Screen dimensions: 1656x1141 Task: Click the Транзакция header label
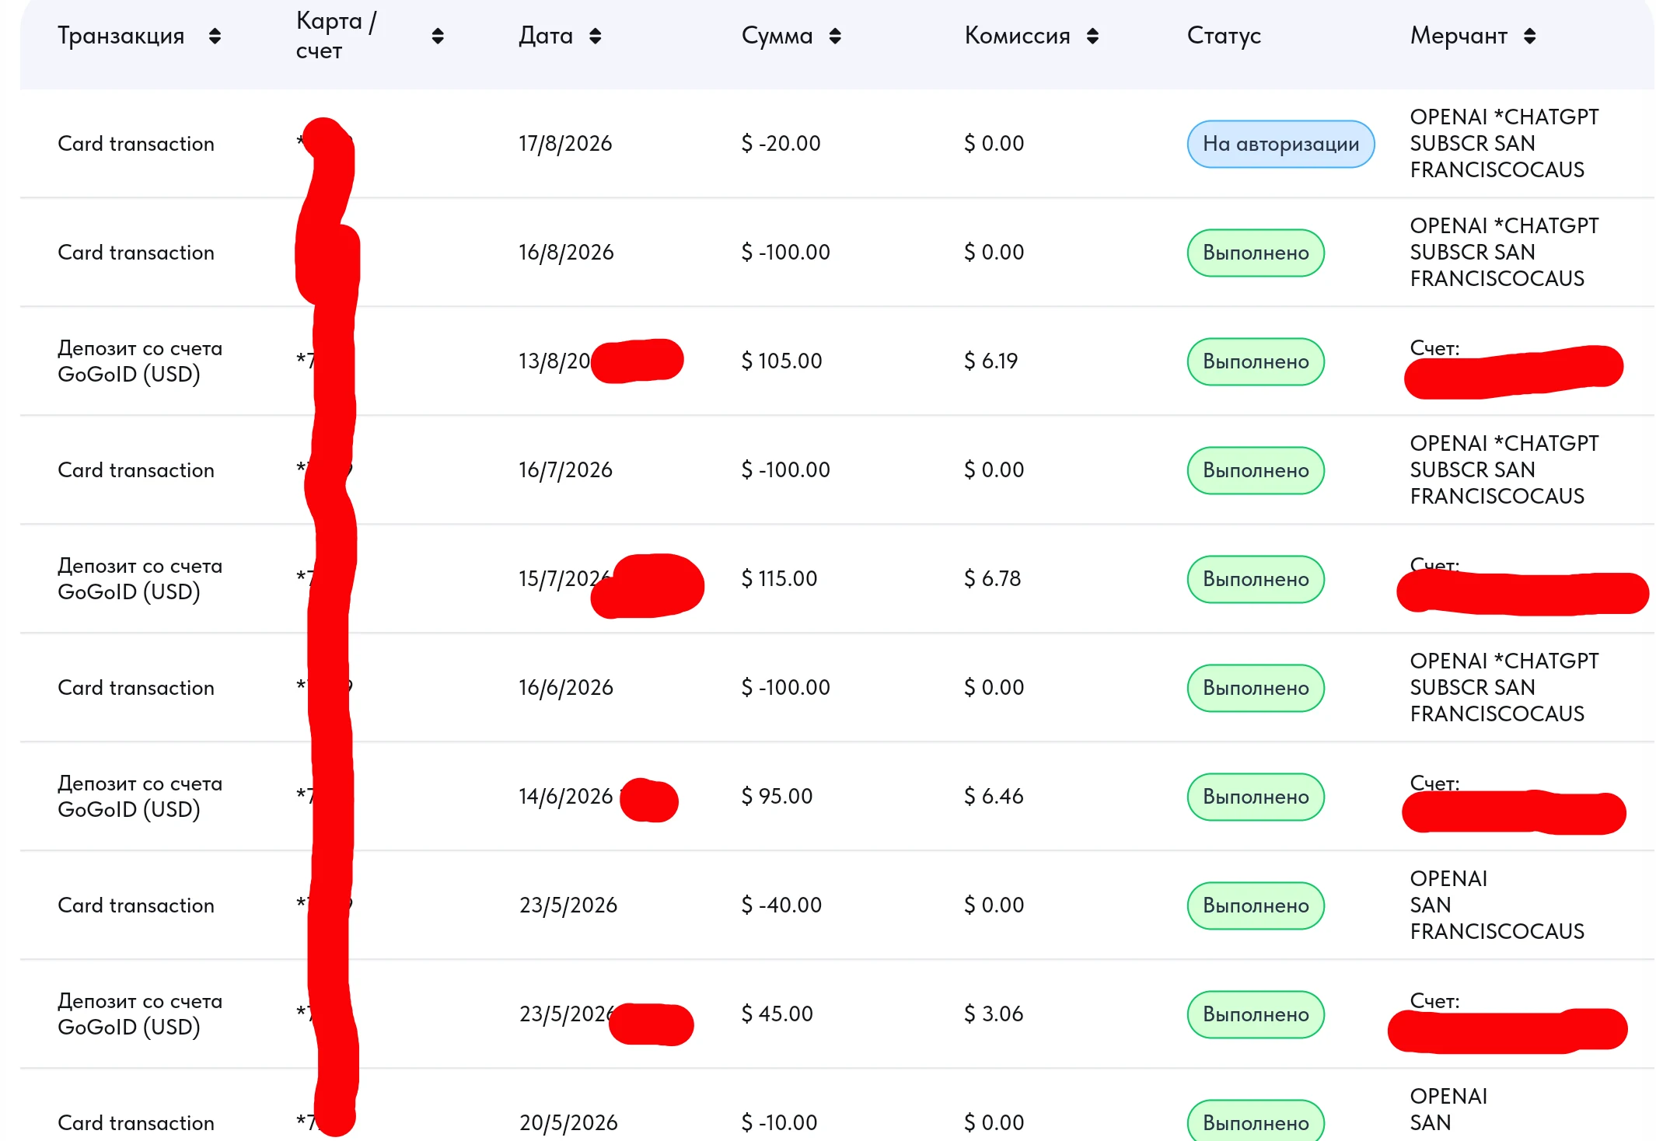(121, 36)
